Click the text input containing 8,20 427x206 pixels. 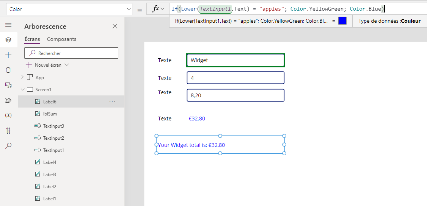[235, 95]
